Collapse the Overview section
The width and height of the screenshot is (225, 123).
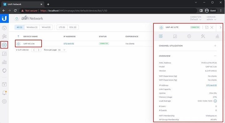point(215,56)
